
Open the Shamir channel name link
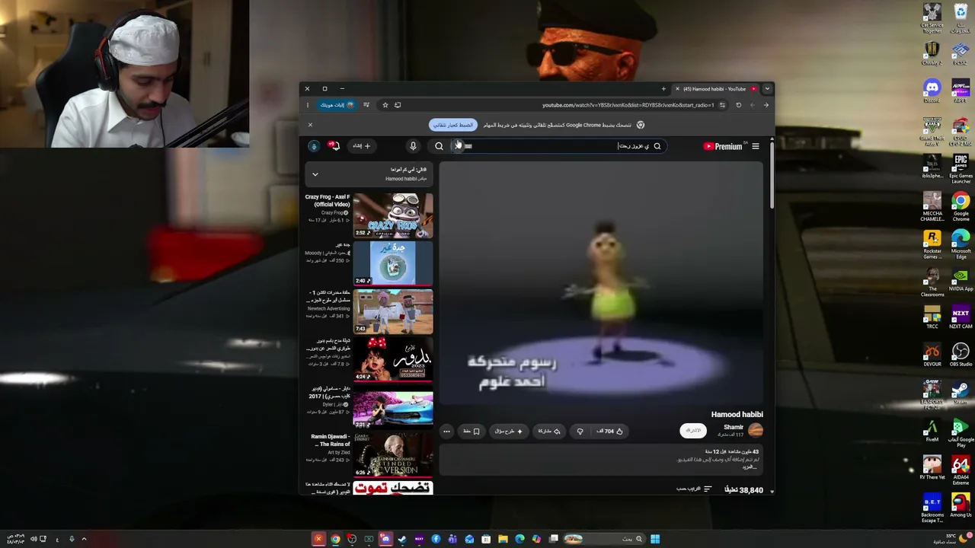[734, 427]
